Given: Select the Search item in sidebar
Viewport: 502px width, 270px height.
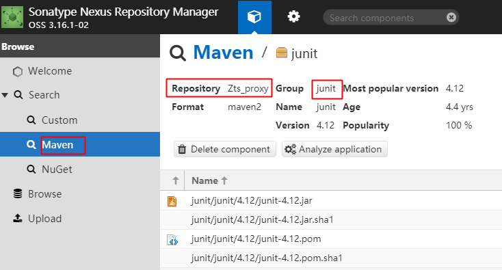Looking at the screenshot, I should pyautogui.click(x=44, y=95).
